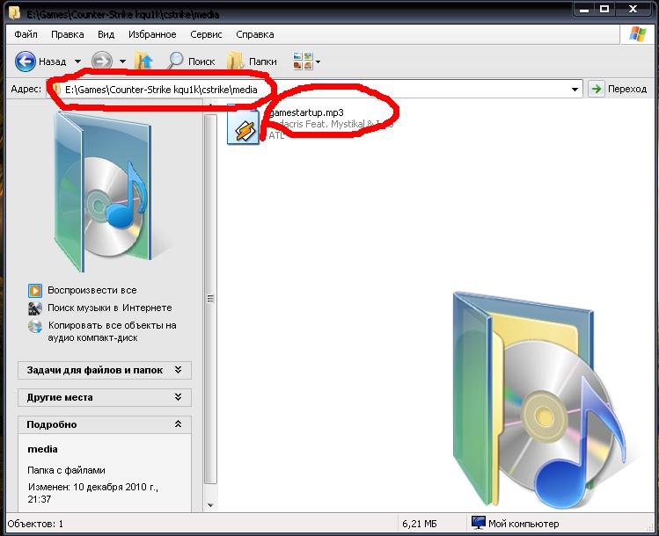Click the sidebar scrollbar down arrow
Screen dimensions: 659x536
[x=210, y=505]
